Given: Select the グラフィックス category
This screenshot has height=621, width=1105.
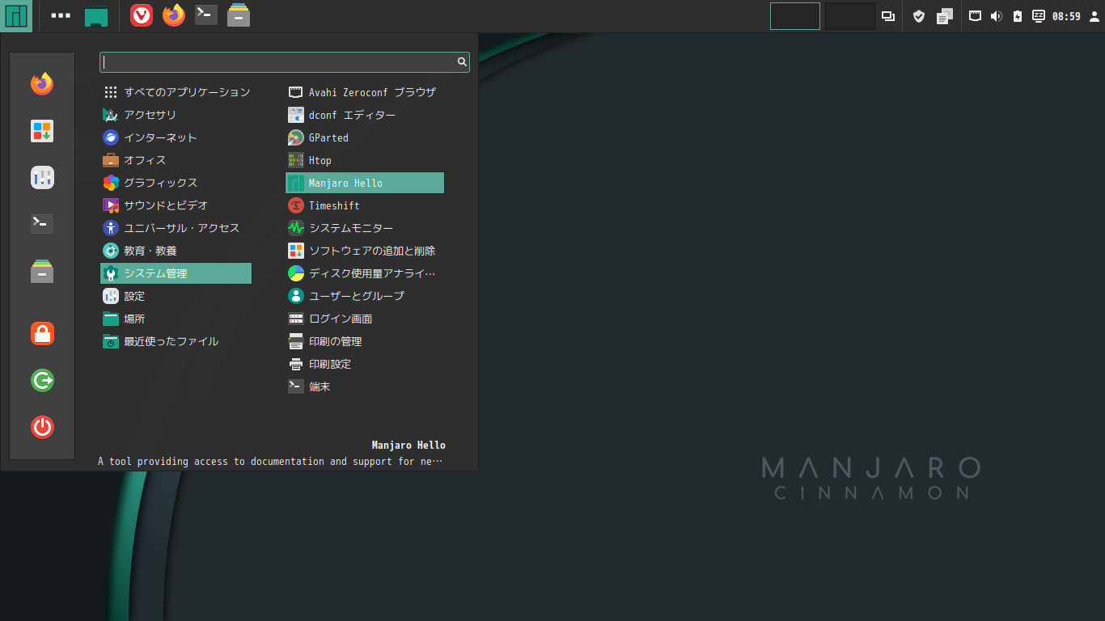Looking at the screenshot, I should coord(176,183).
